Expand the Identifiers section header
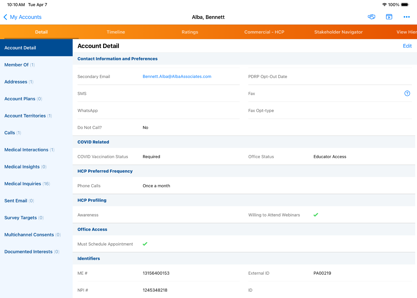The width and height of the screenshot is (417, 298). 89,259
